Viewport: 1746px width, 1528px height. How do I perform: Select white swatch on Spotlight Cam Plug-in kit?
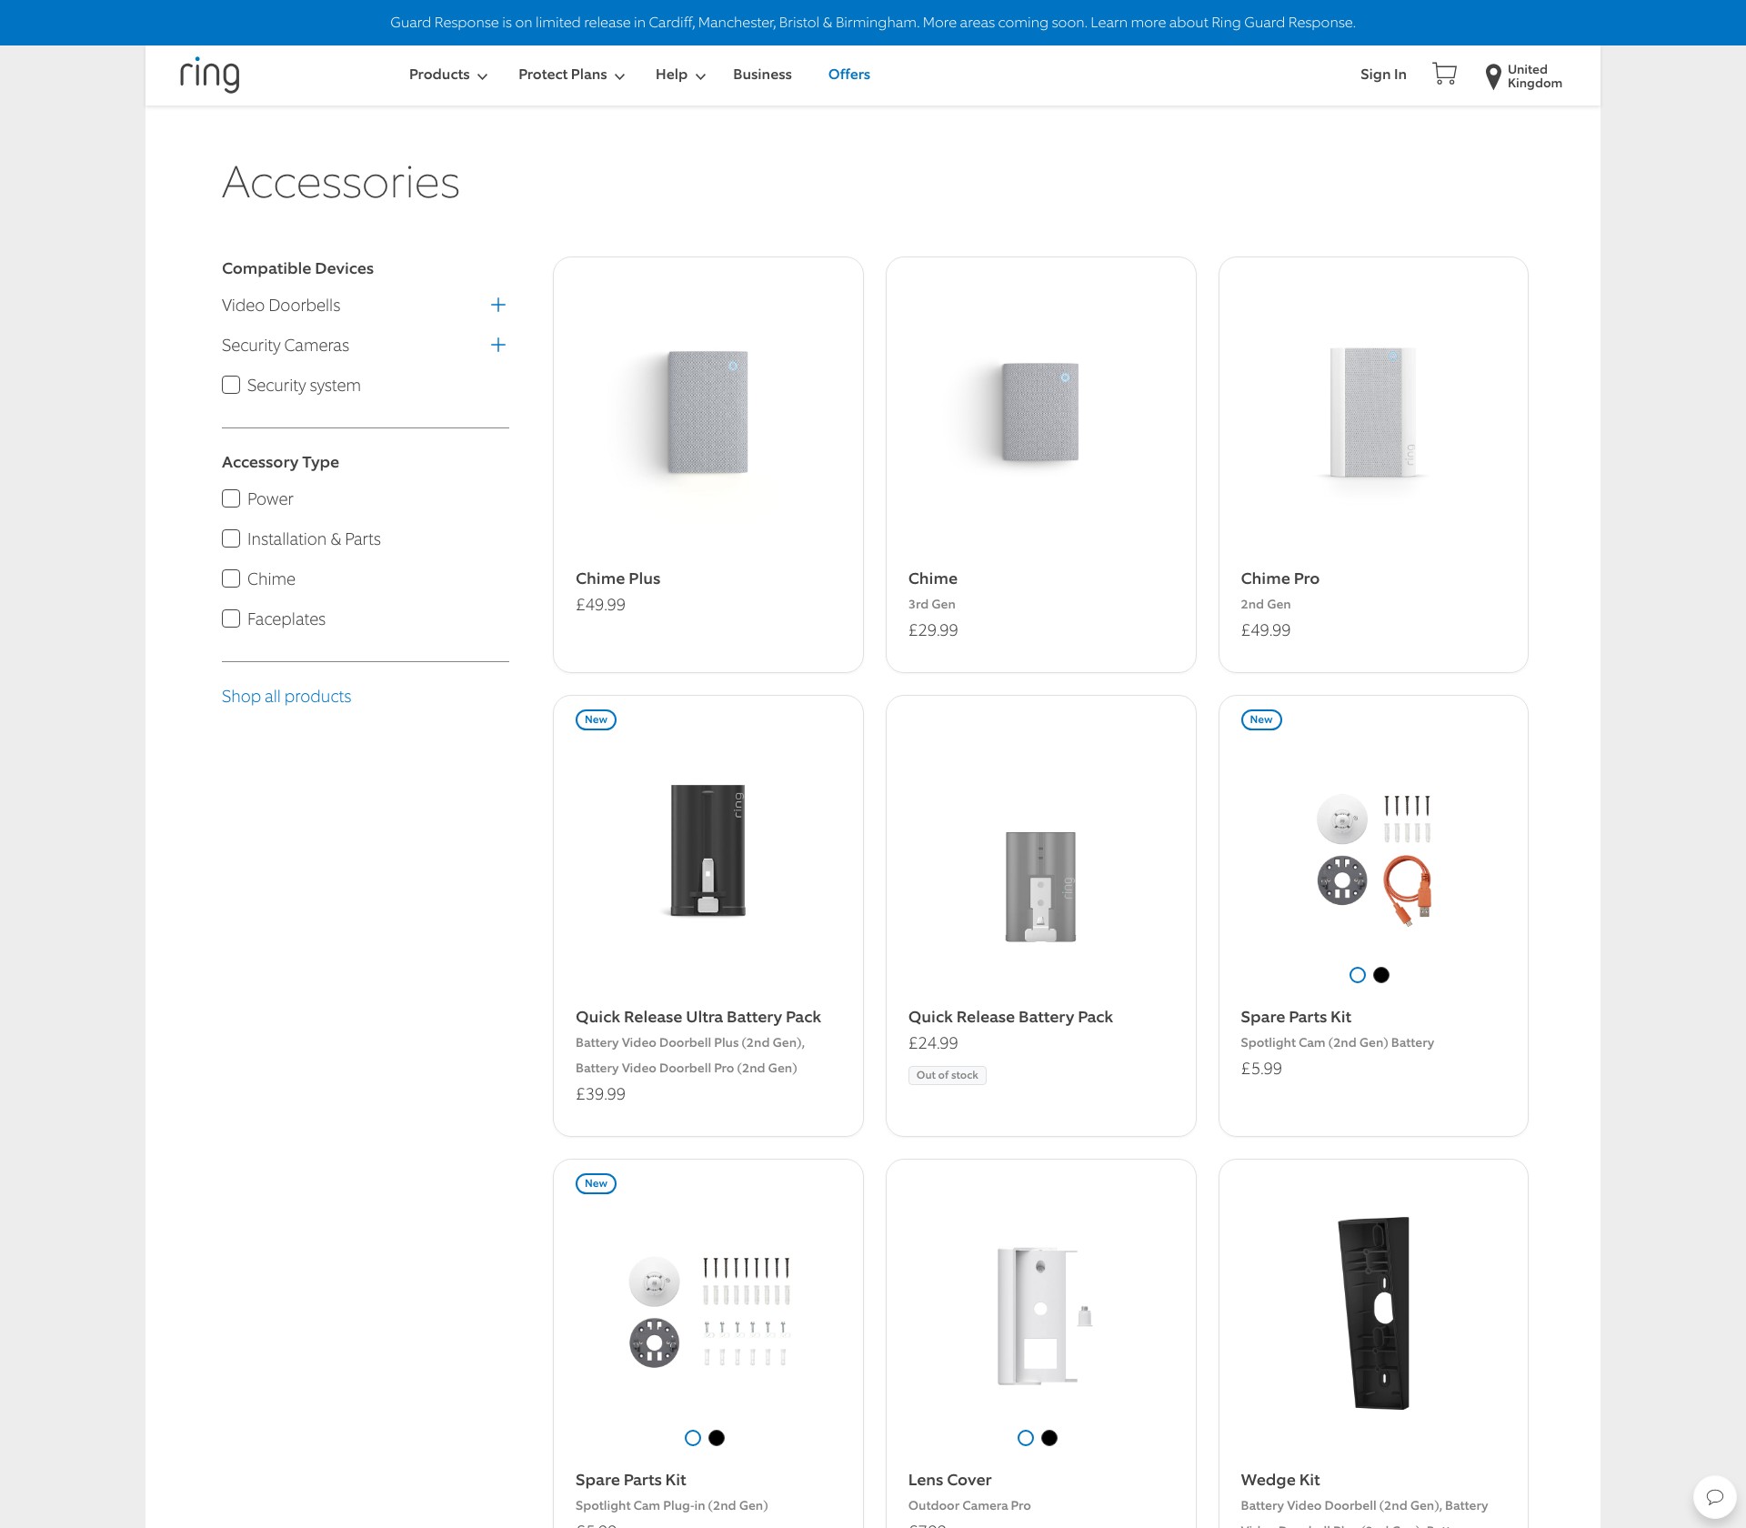point(693,1438)
